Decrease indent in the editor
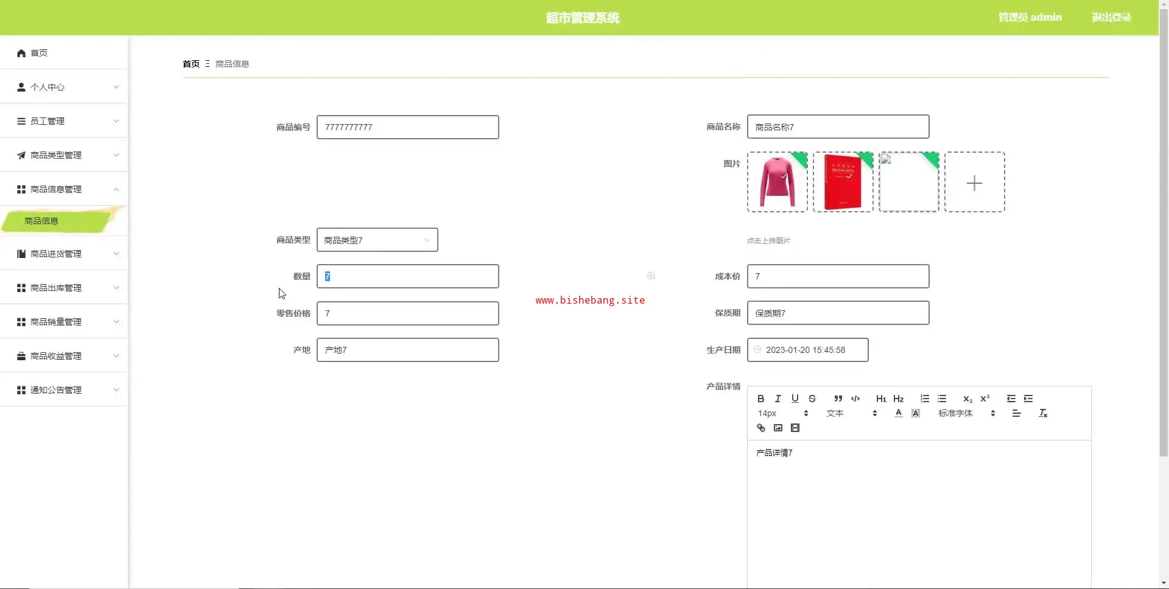The height and width of the screenshot is (589, 1169). (1011, 399)
